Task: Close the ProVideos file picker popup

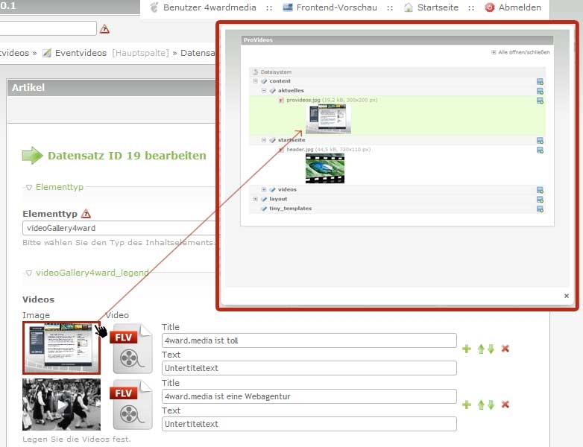Action: click(x=567, y=296)
